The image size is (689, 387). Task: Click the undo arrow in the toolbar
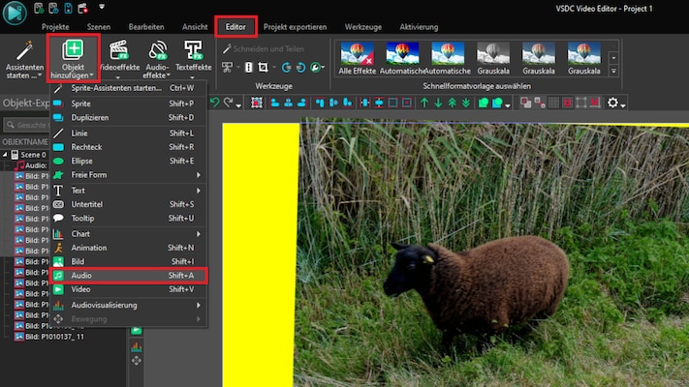click(213, 103)
